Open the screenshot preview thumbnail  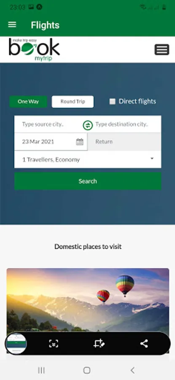[16, 343]
